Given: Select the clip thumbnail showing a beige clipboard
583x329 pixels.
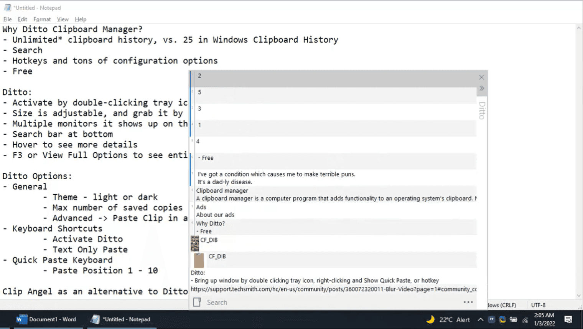Looking at the screenshot, I should [199, 260].
